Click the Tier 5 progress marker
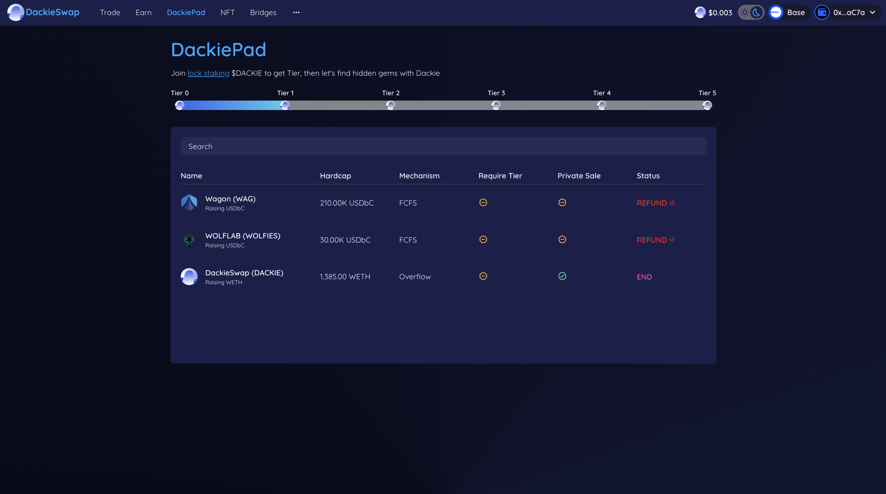This screenshot has height=494, width=886. coord(707,105)
